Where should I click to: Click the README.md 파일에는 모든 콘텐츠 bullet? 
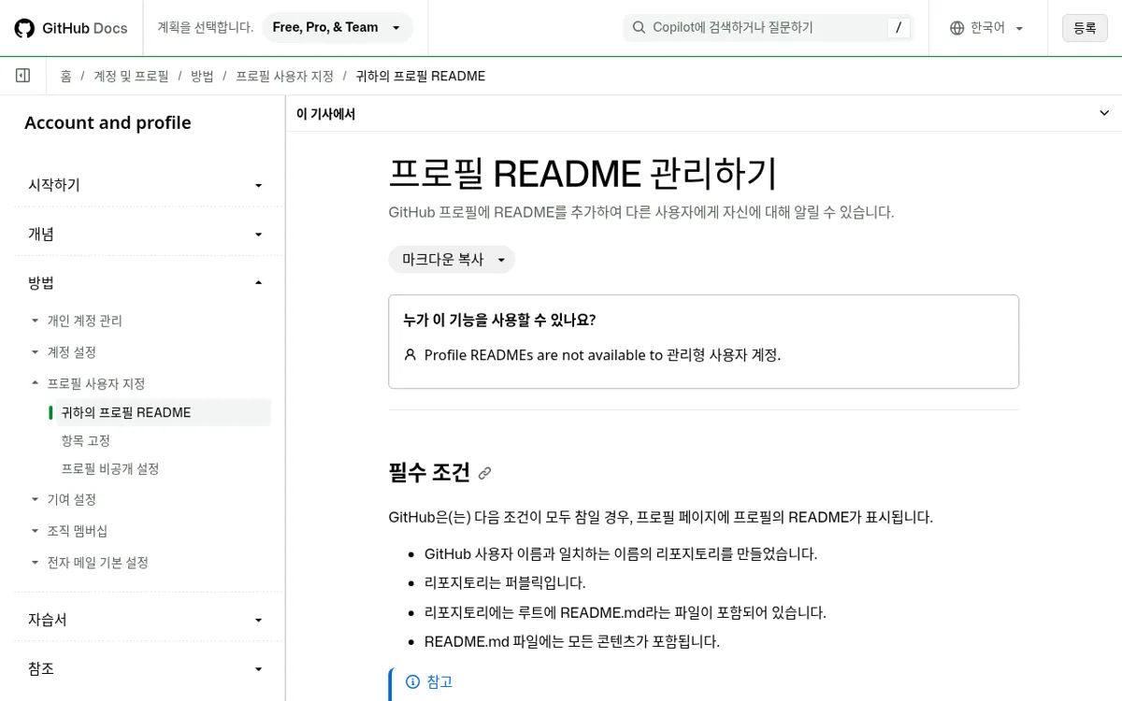(572, 641)
